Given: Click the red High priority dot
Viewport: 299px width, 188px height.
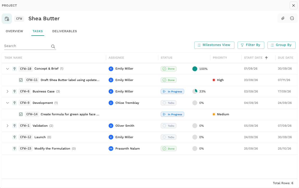Looking at the screenshot, I should [214, 80].
